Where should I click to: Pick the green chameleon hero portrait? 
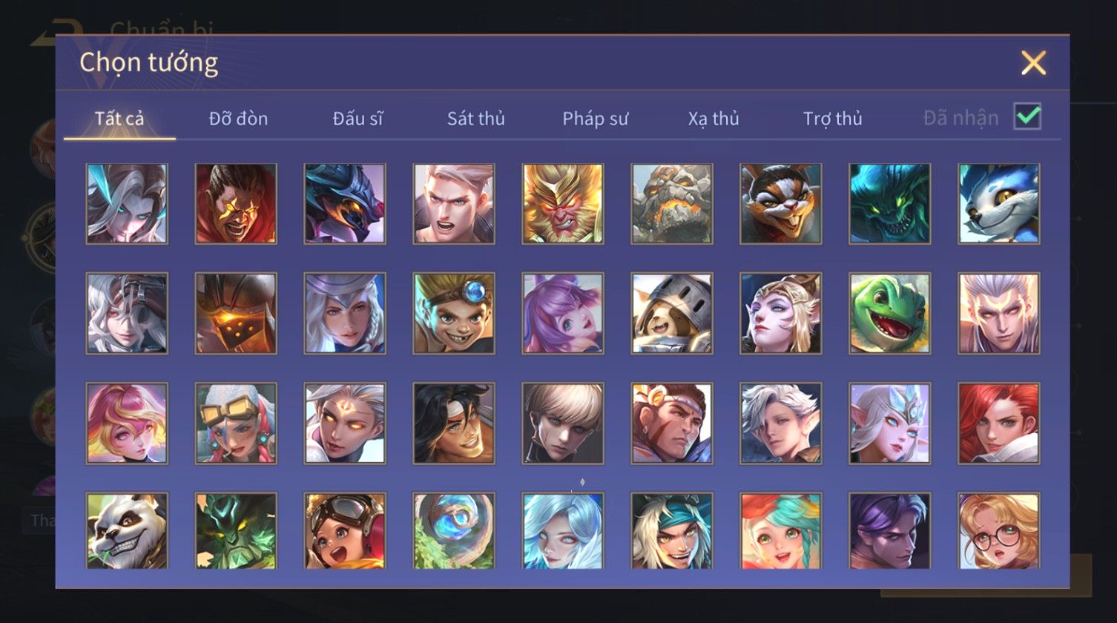[890, 313]
